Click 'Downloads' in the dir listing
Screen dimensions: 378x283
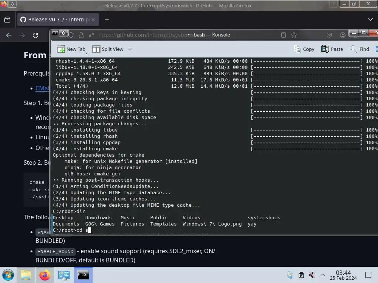pos(98,217)
